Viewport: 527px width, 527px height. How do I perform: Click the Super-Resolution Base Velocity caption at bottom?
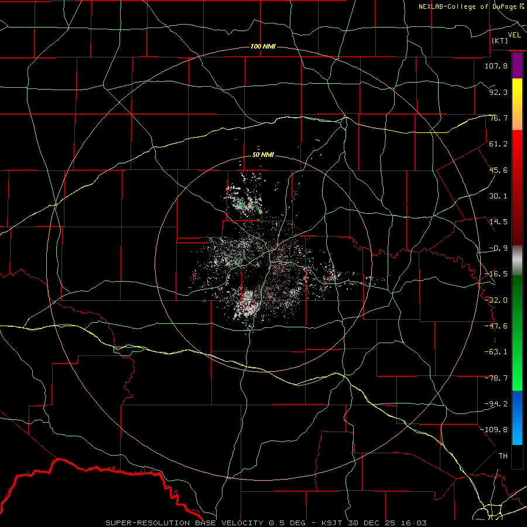266,523
